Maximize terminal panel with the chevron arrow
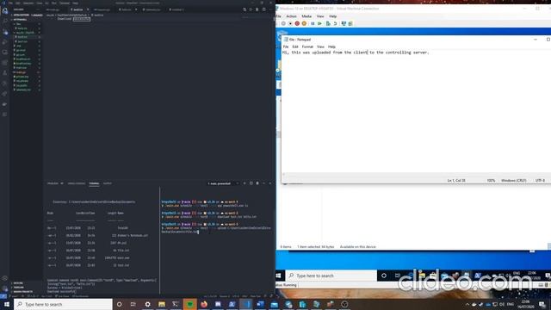This screenshot has height=310, width=551. (263, 183)
